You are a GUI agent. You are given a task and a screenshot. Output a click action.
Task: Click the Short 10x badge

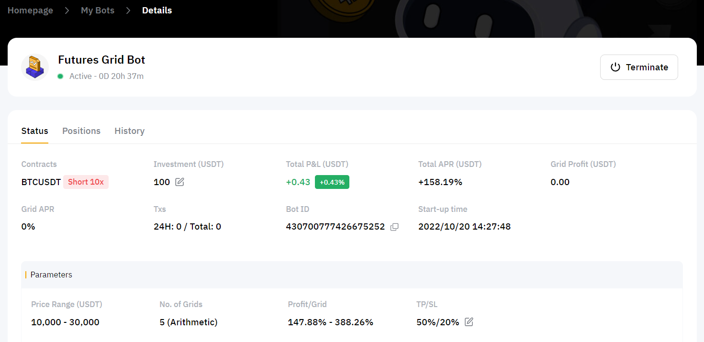(86, 182)
